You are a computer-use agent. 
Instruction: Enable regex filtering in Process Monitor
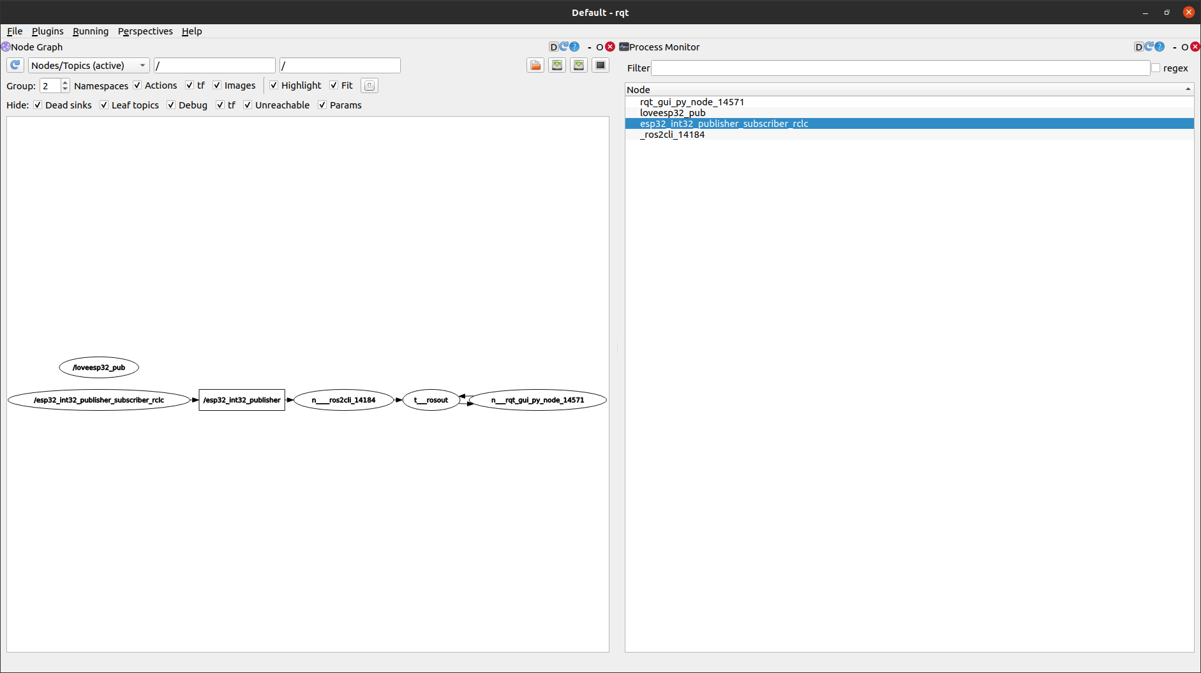click(x=1156, y=68)
